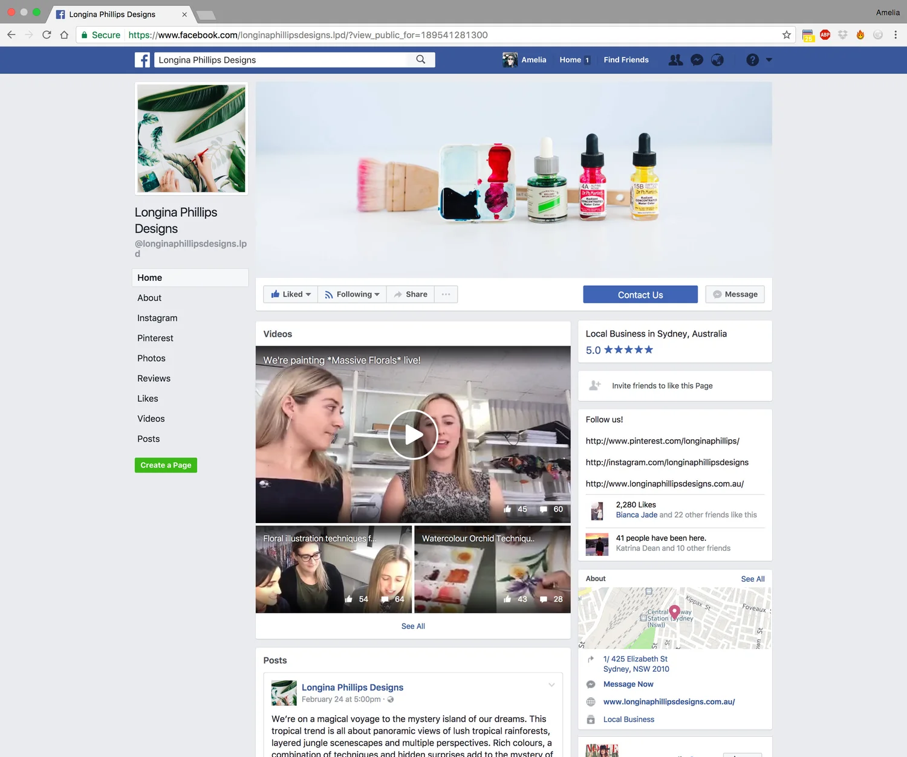Viewport: 907px width, 757px height.
Task: Click the Facebook logo icon
Action: (x=142, y=60)
